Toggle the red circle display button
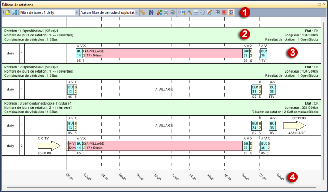Image resolution: width=328 pixels, height=192 pixels. tap(225, 12)
